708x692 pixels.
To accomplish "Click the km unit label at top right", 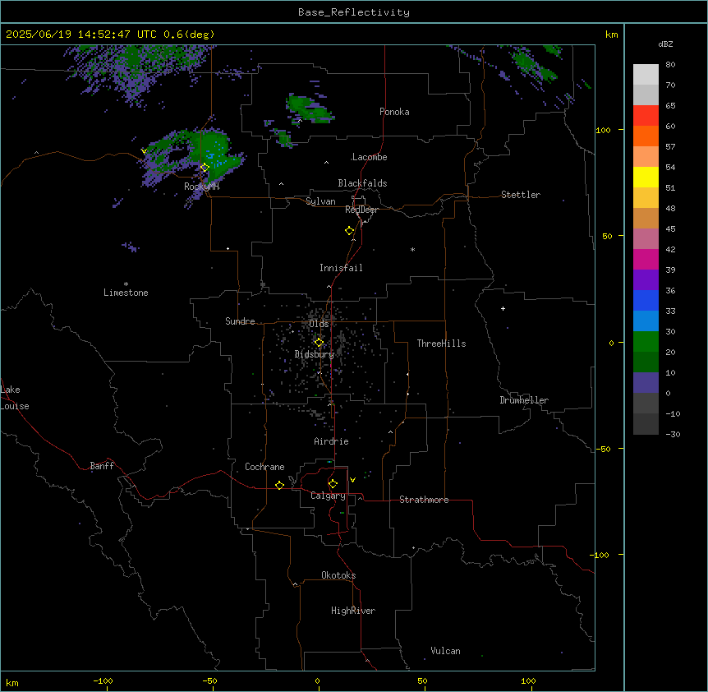I will 611,35.
